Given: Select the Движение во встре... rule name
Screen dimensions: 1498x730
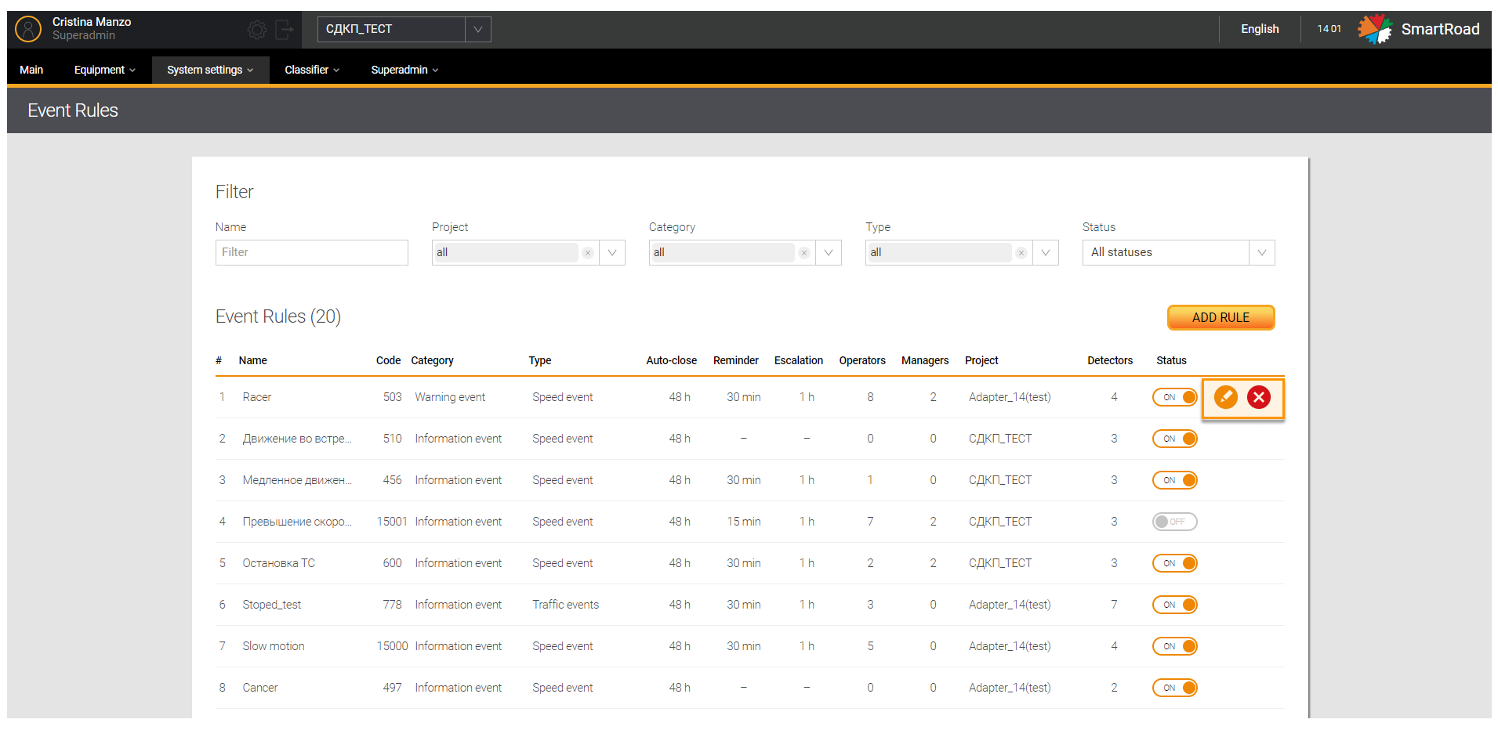Looking at the screenshot, I should coord(297,439).
